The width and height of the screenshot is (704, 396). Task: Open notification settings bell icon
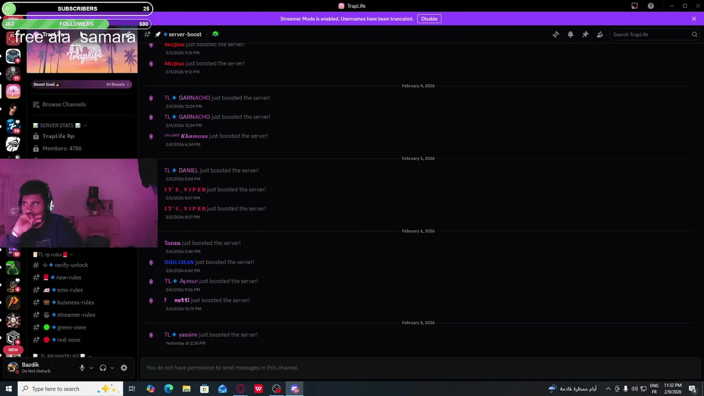coord(570,34)
